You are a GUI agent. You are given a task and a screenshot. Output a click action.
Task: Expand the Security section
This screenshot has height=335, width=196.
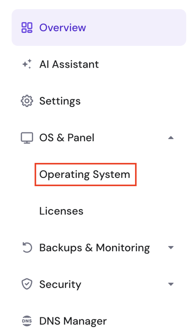click(171, 284)
